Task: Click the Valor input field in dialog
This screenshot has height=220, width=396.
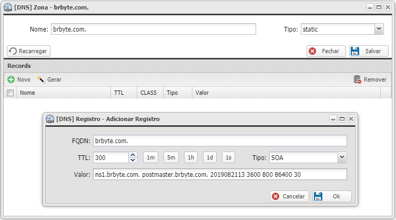Action: coord(219,175)
